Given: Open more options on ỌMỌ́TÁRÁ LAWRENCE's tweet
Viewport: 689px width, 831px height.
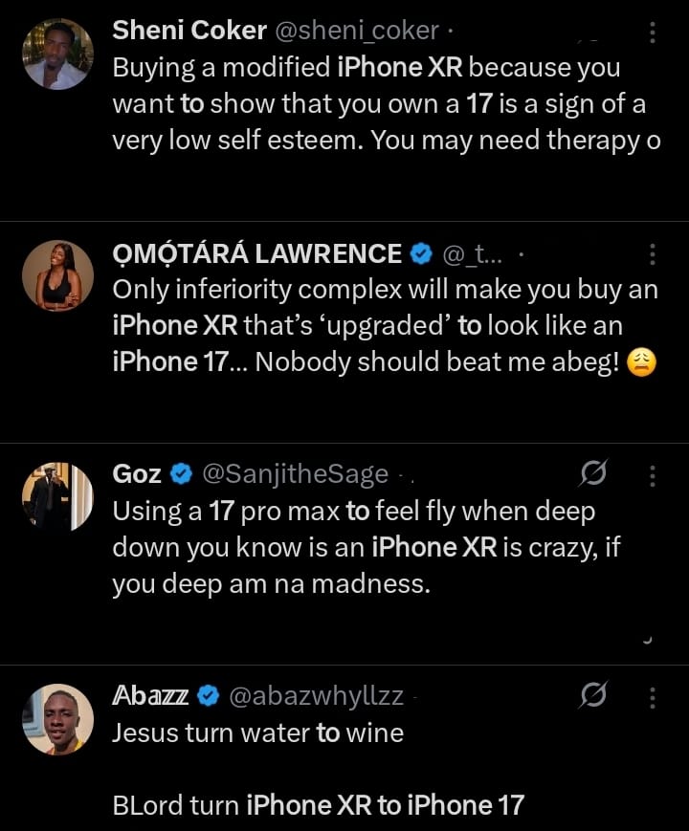Looking at the screenshot, I should click(653, 253).
